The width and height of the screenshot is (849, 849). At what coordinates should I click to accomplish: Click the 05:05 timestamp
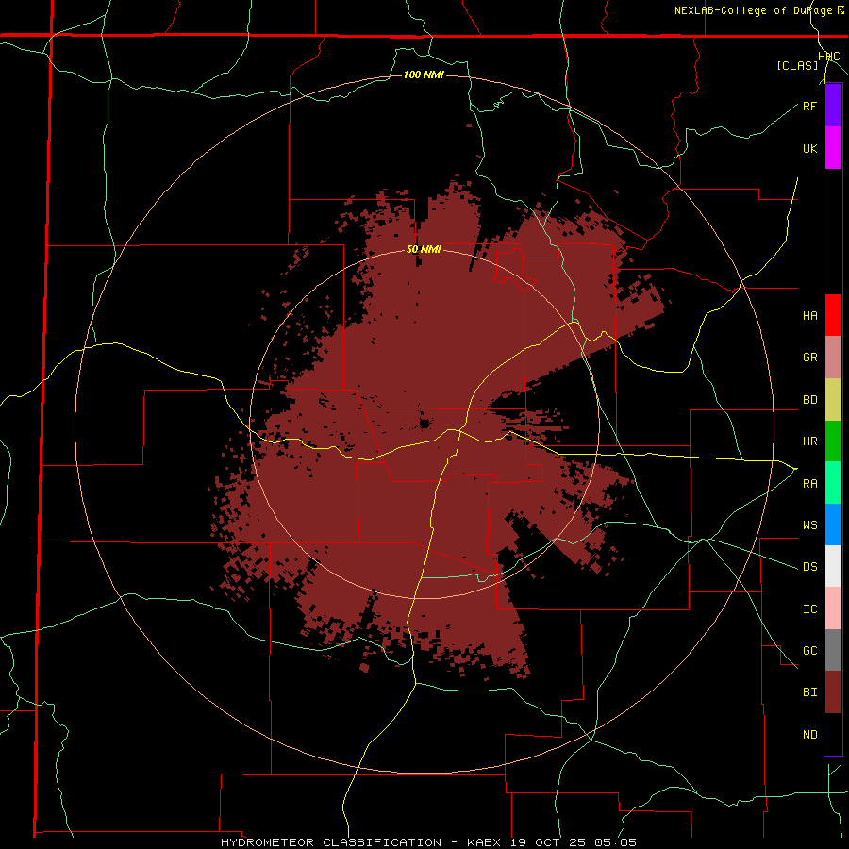(x=615, y=842)
